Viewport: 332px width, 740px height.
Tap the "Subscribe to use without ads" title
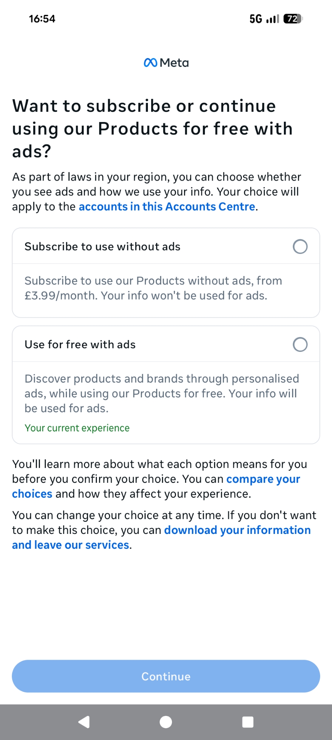[x=102, y=247]
